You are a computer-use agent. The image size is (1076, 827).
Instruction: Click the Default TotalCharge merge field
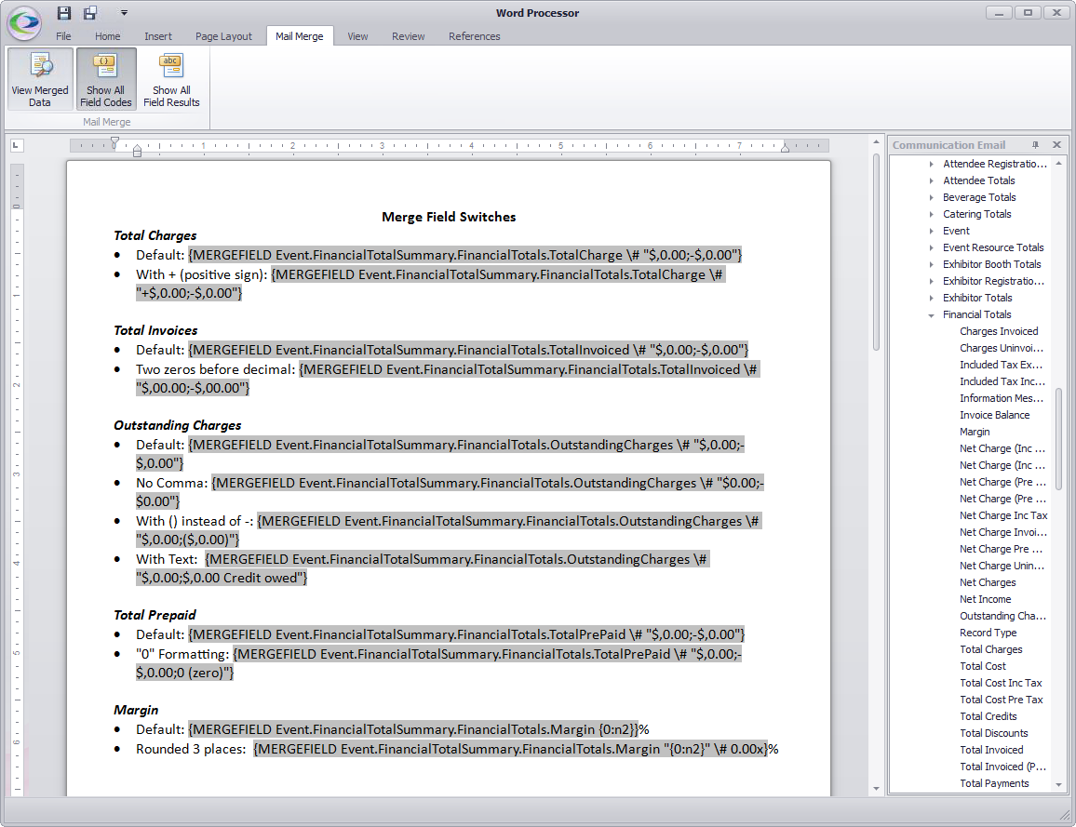465,255
